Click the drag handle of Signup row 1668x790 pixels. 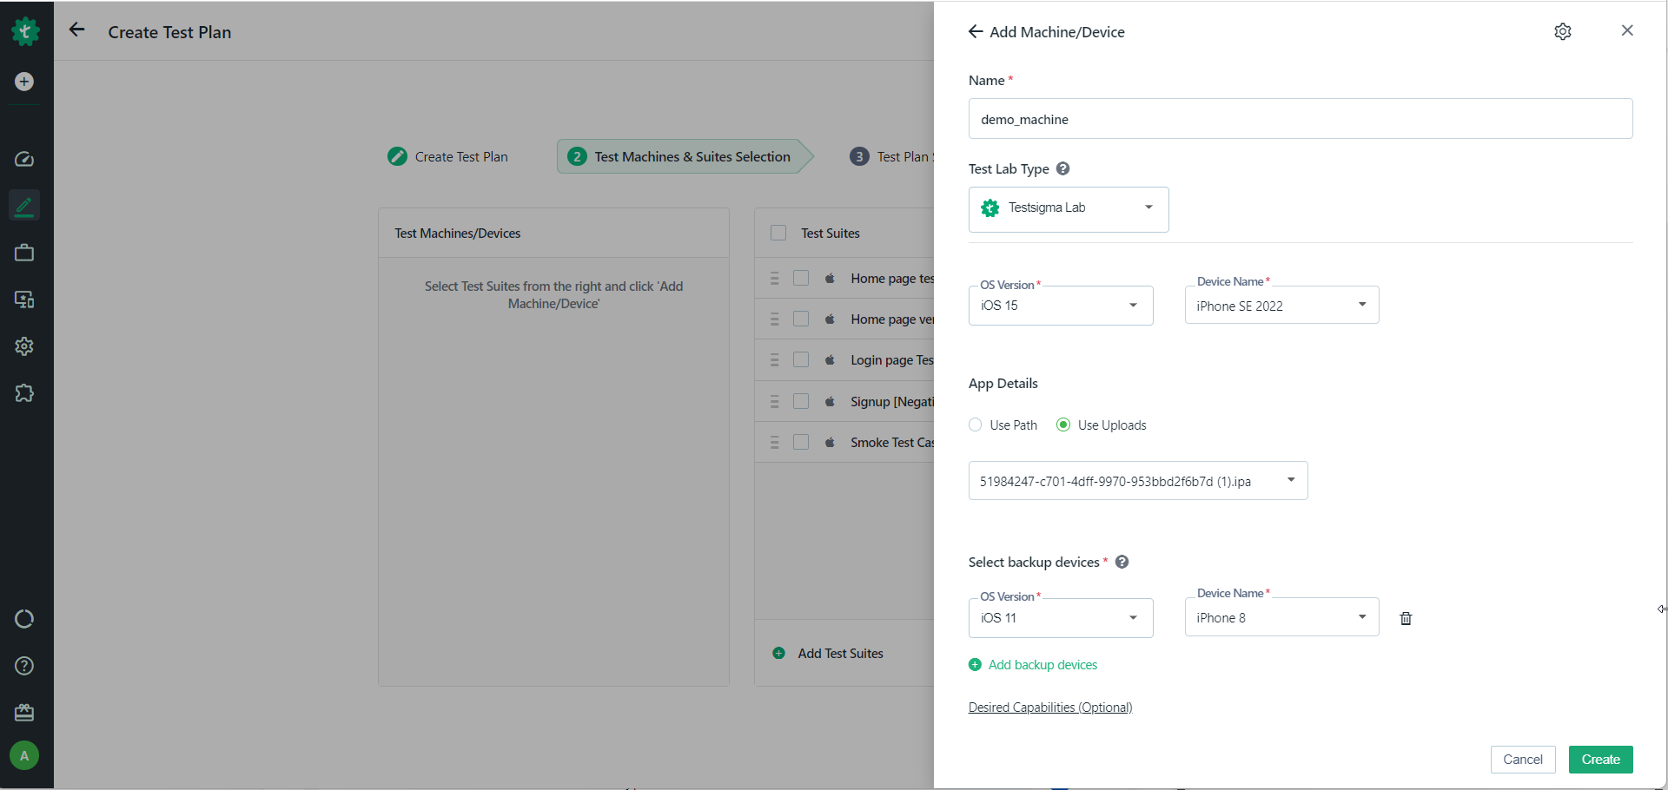(775, 402)
